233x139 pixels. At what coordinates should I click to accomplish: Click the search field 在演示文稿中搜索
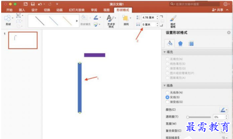click(195, 4)
